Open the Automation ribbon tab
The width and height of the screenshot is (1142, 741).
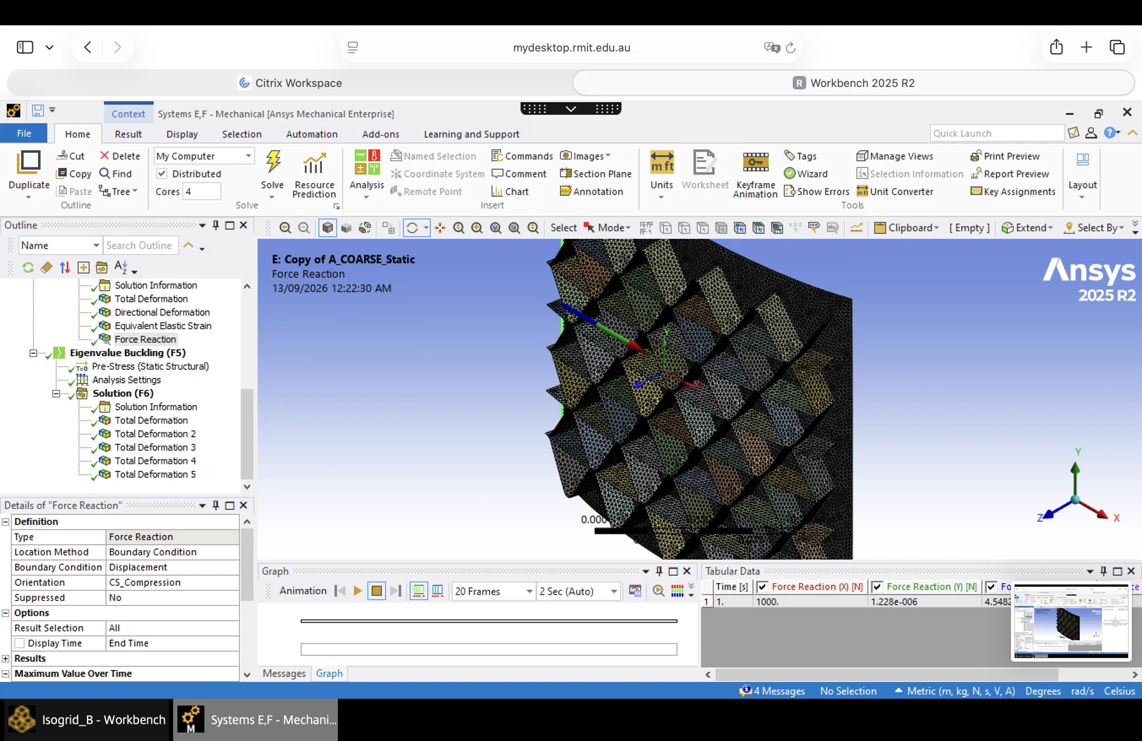[x=312, y=134]
